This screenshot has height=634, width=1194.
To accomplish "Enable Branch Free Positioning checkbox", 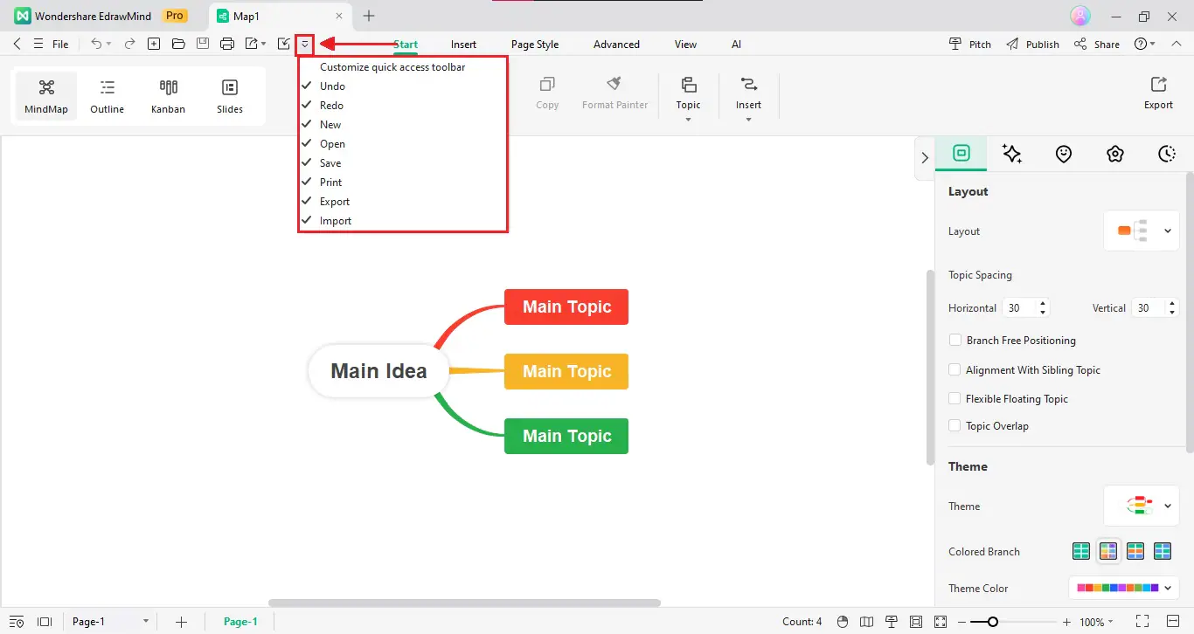I will [955, 340].
